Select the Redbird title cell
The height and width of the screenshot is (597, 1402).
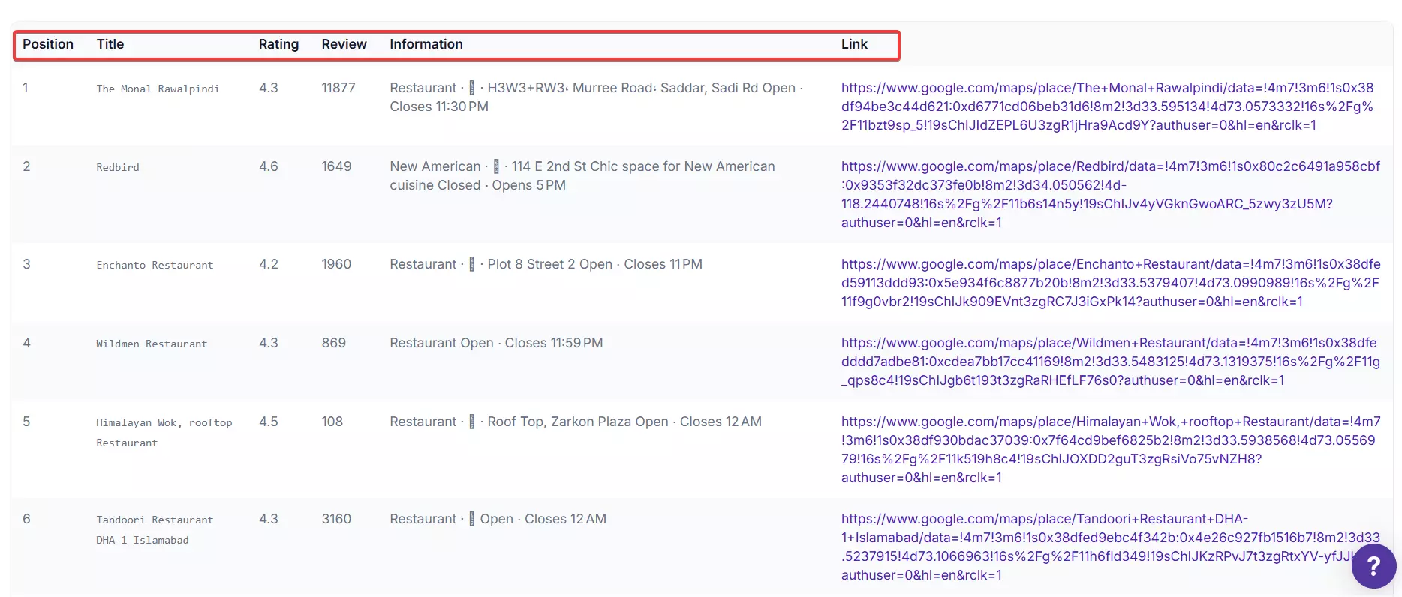click(118, 167)
